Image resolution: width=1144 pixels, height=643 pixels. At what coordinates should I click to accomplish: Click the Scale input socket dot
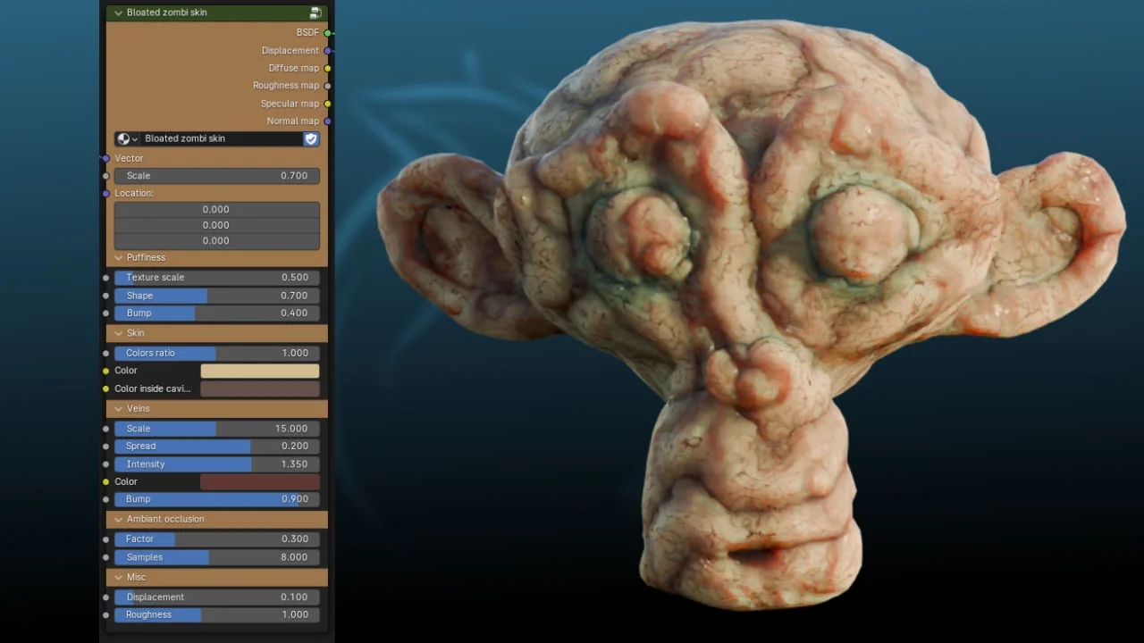click(105, 176)
